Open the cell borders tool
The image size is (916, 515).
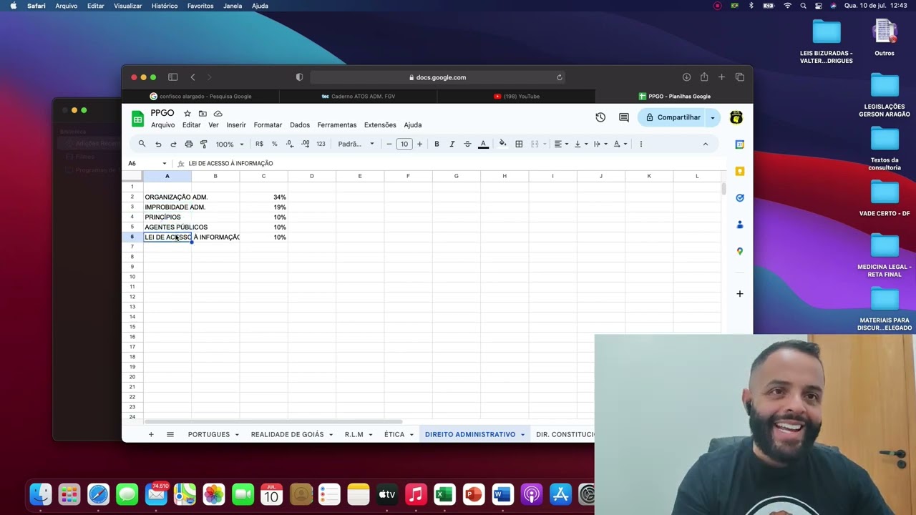tap(519, 144)
